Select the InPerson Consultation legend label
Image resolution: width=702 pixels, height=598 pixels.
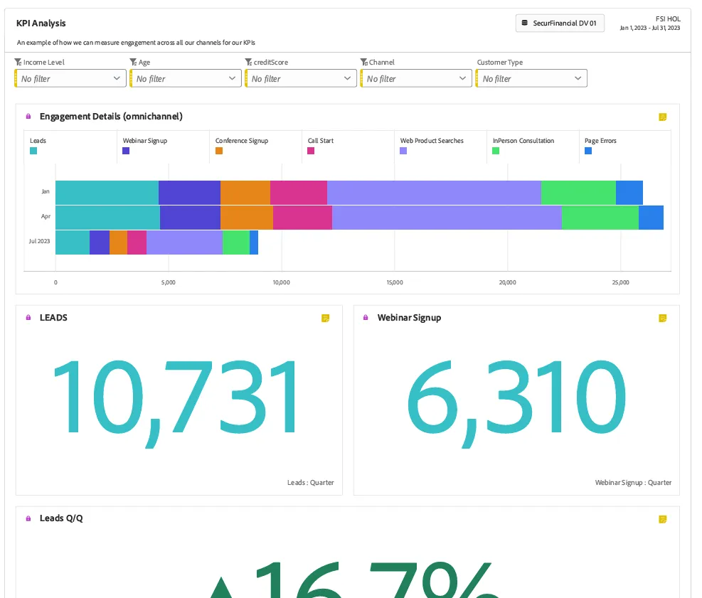click(x=523, y=141)
